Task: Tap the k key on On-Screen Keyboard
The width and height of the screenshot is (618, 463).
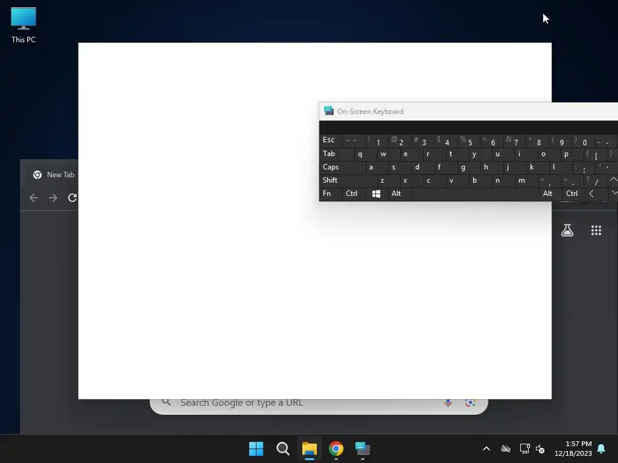Action: point(537,168)
